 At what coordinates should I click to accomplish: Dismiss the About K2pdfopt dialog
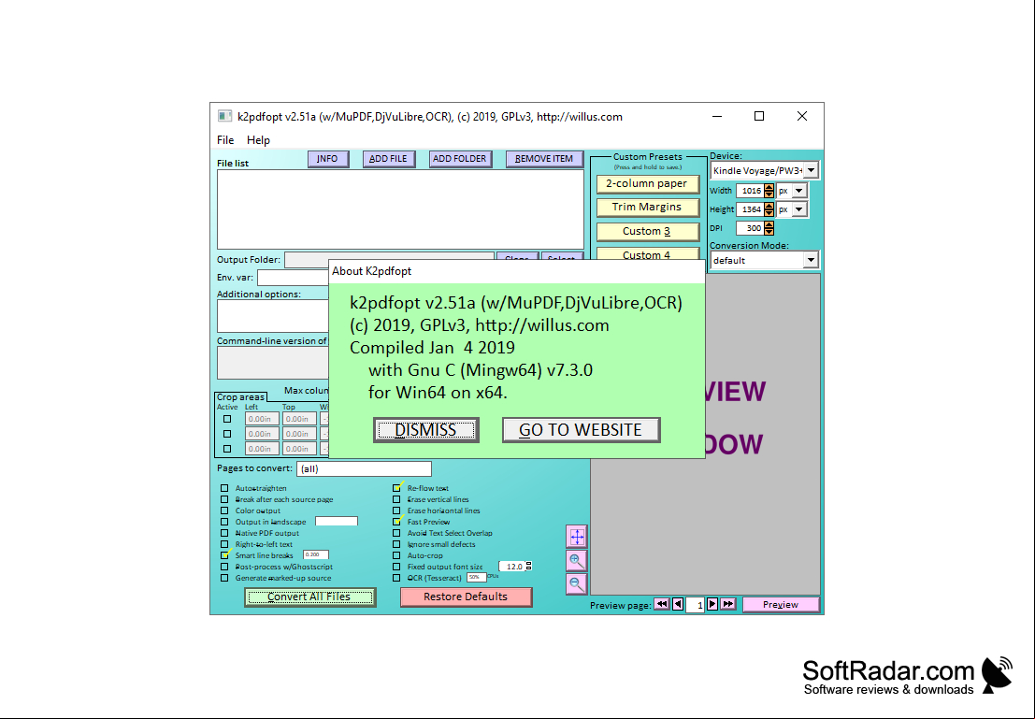tap(425, 430)
